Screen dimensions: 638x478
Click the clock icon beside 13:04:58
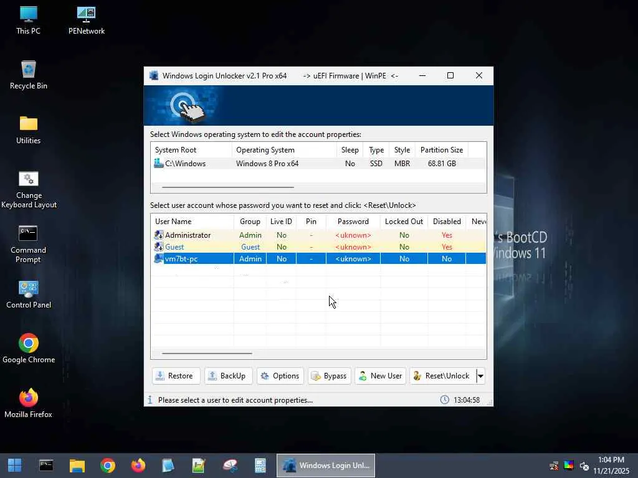pyautogui.click(x=445, y=400)
